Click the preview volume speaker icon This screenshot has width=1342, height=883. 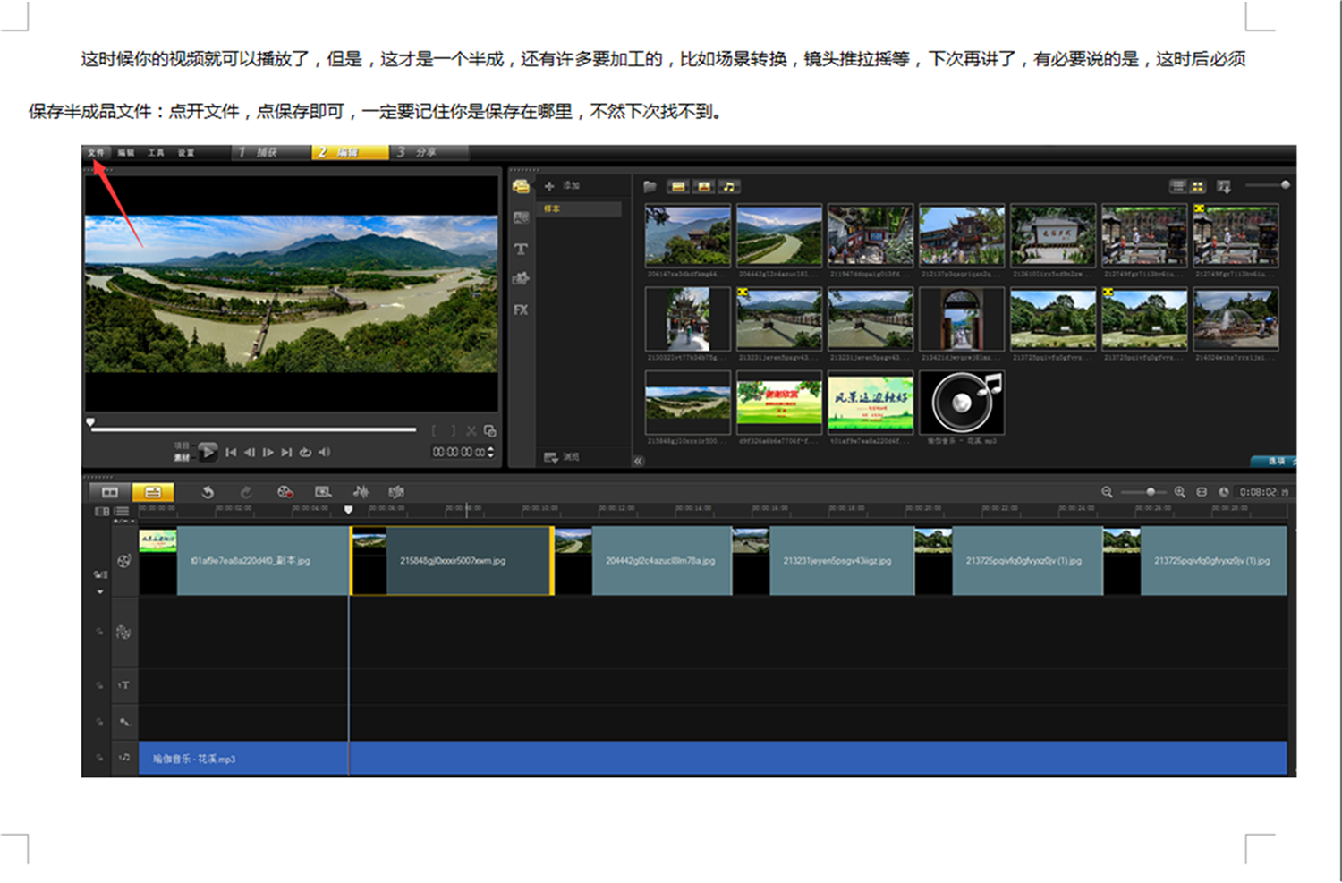pyautogui.click(x=324, y=453)
